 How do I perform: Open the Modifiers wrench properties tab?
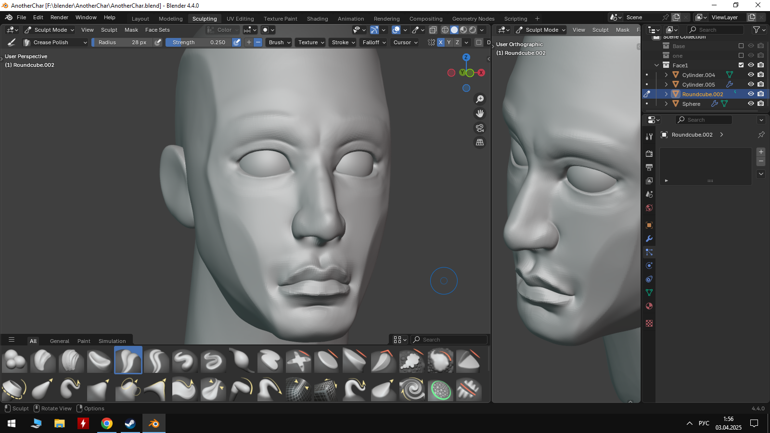[x=649, y=239]
